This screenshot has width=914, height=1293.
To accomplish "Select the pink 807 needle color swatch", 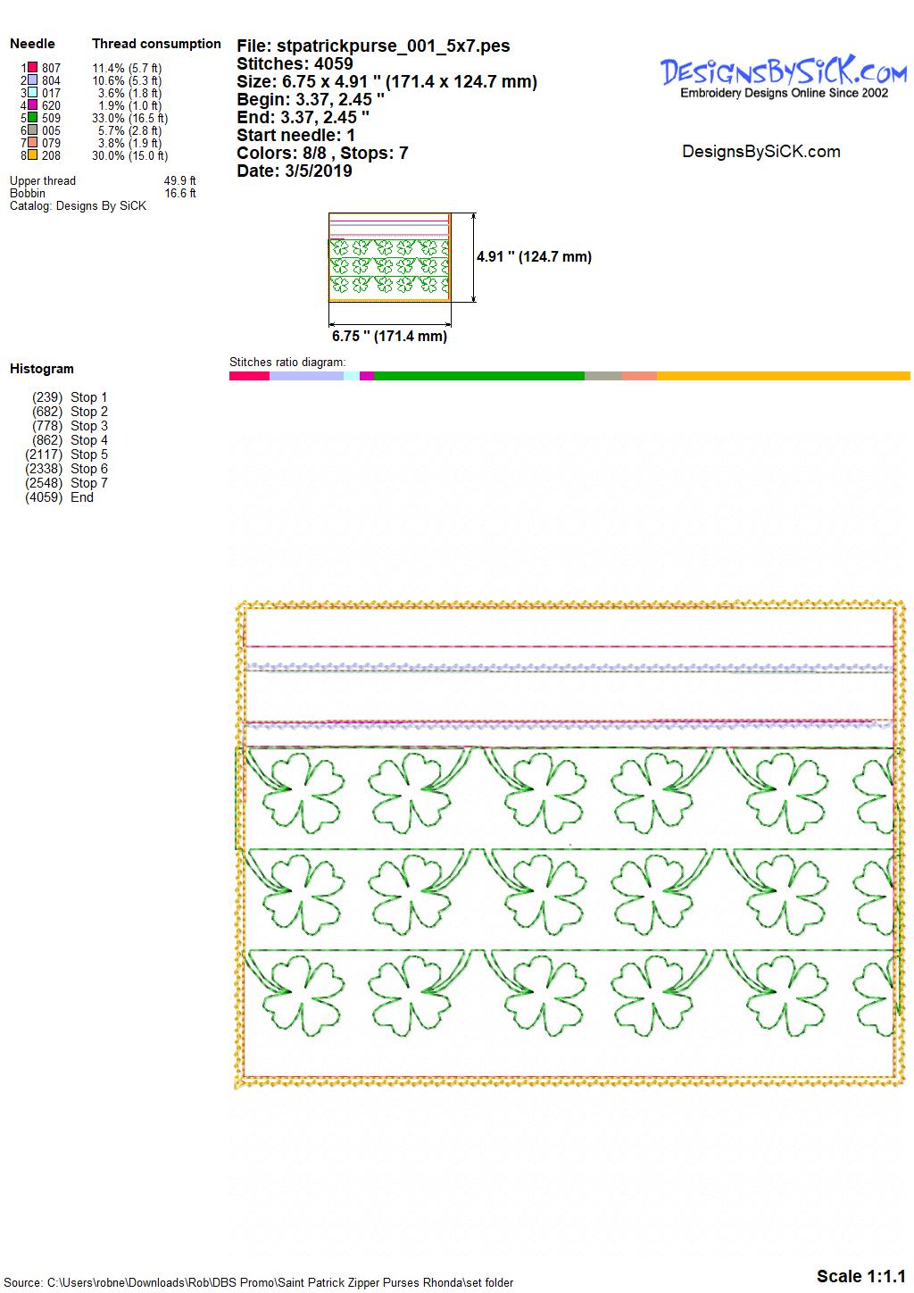I will click(32, 68).
